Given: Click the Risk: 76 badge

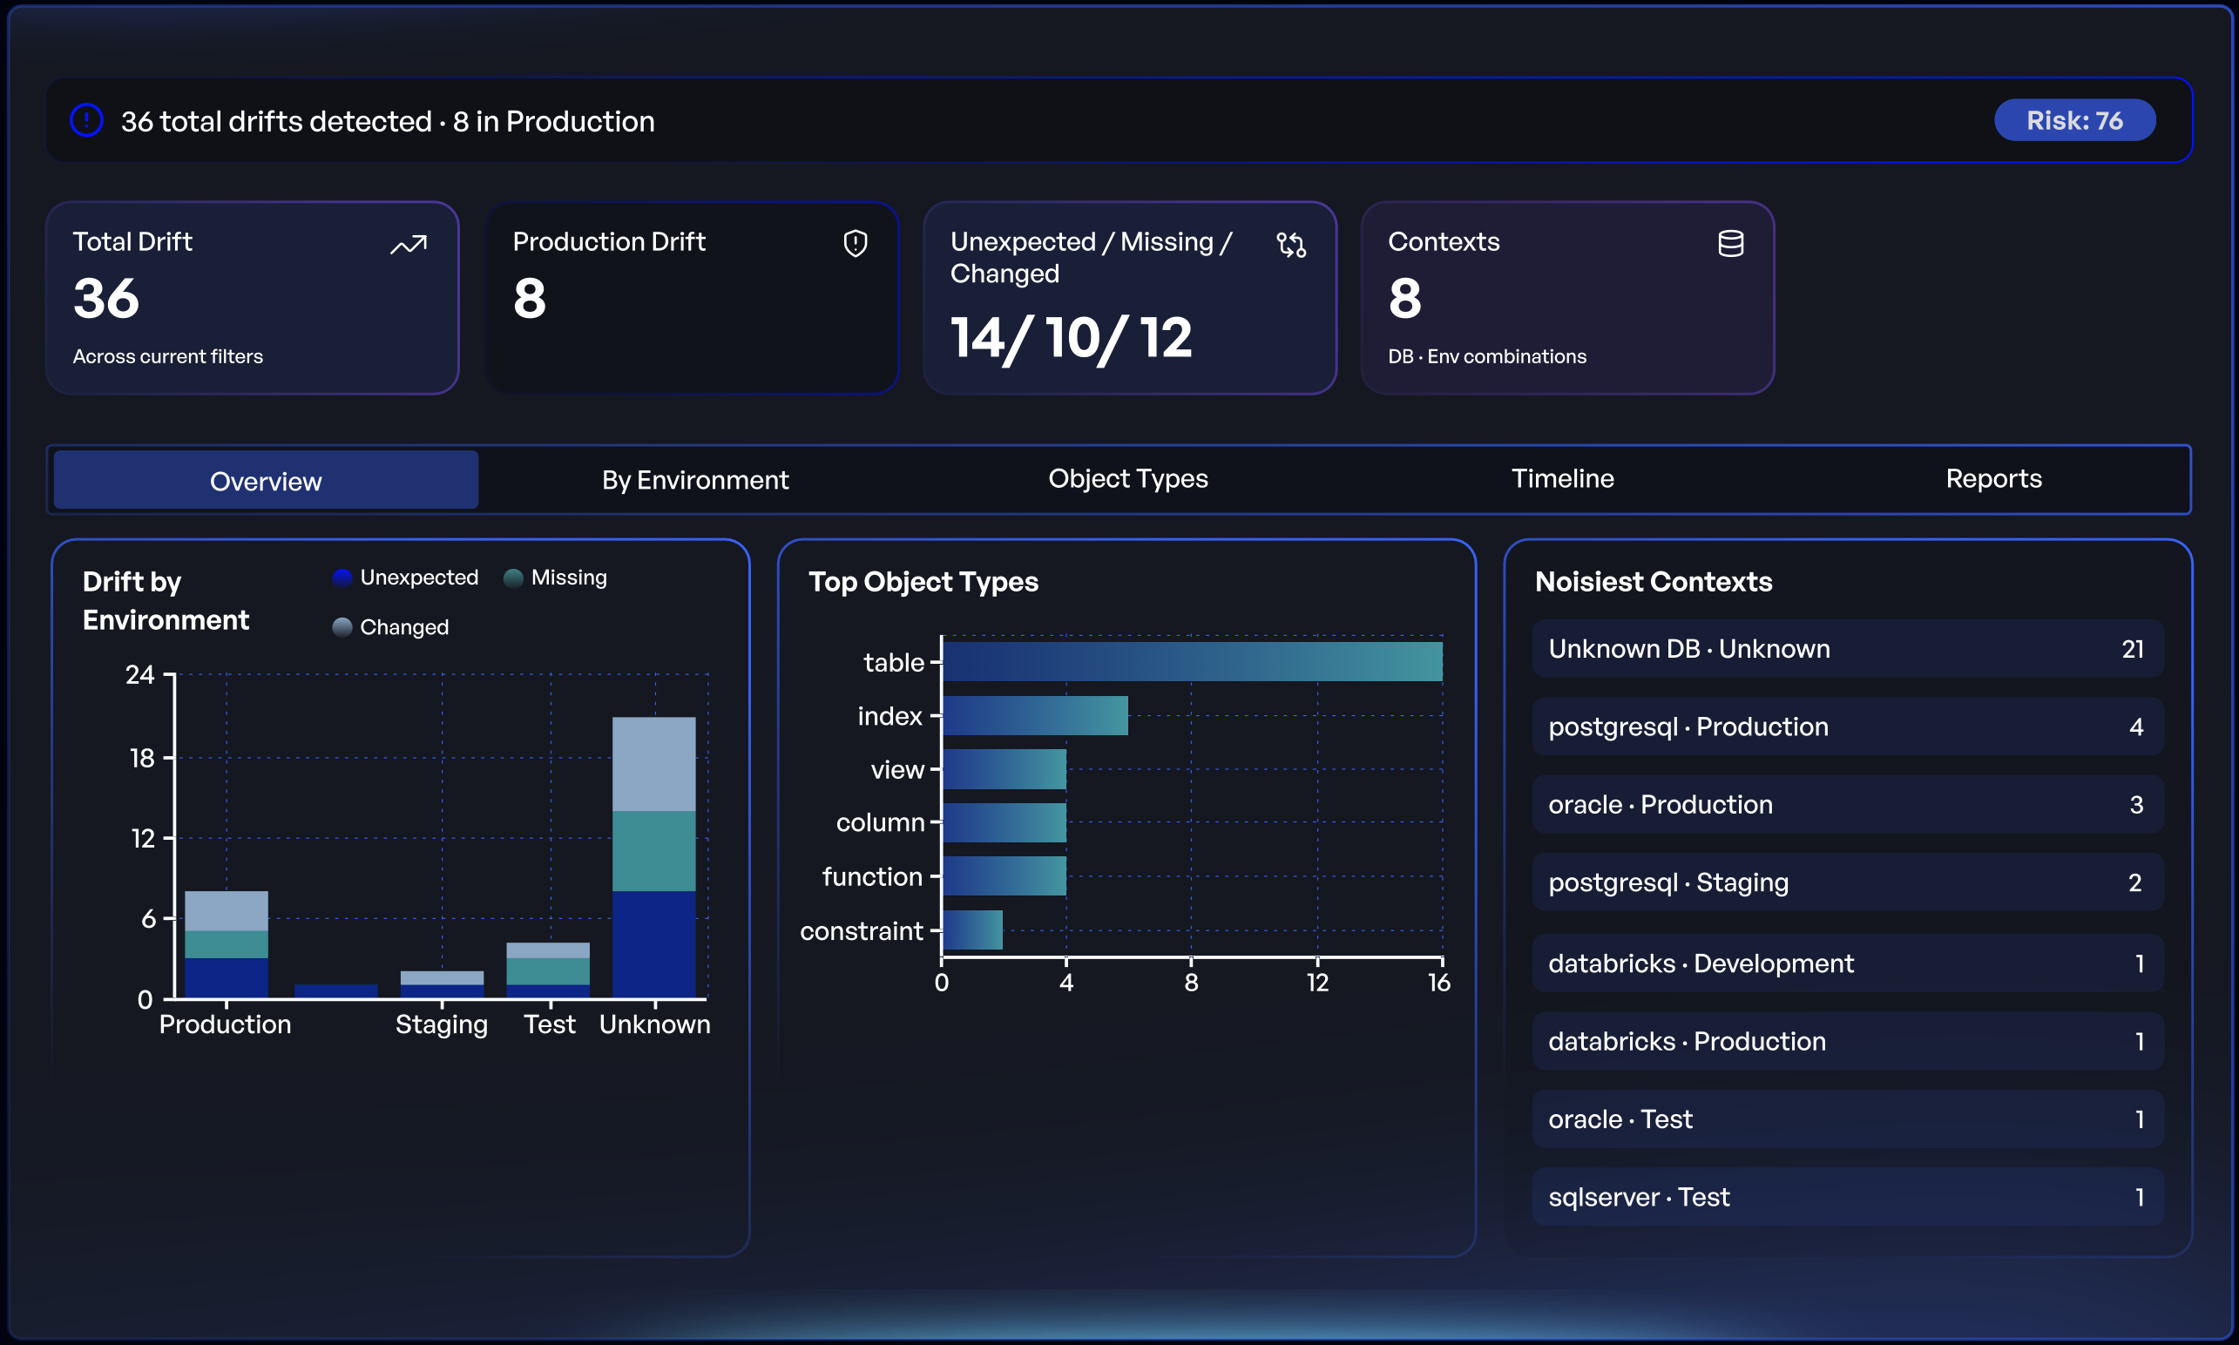Looking at the screenshot, I should coord(2075,118).
